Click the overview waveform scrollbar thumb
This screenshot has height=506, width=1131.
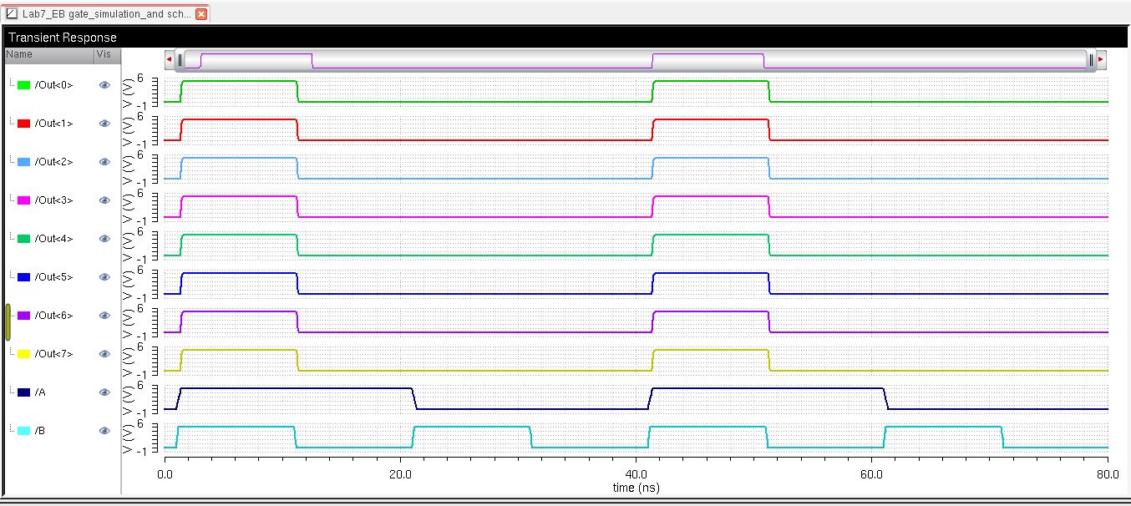(x=635, y=59)
